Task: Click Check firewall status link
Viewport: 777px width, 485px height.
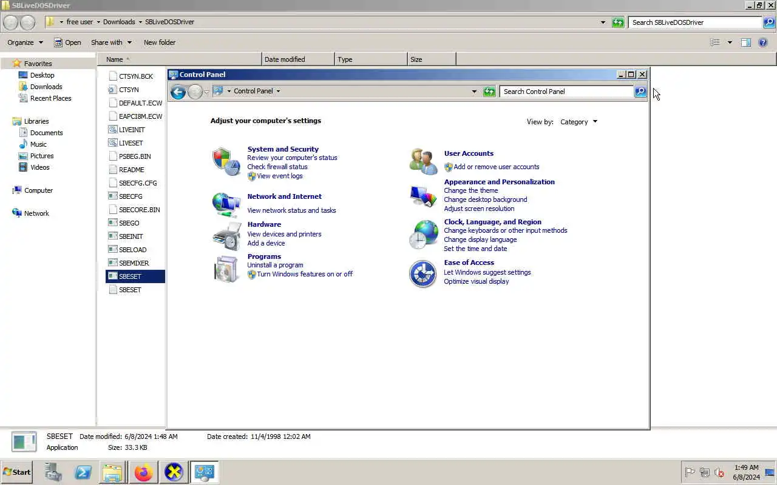Action: click(277, 167)
